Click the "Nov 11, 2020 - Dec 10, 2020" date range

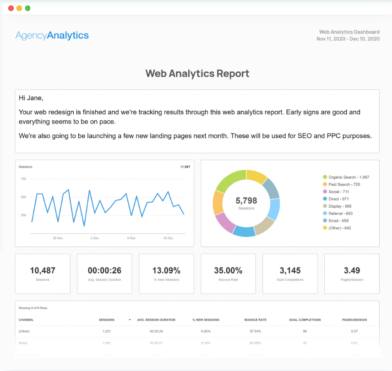(348, 39)
